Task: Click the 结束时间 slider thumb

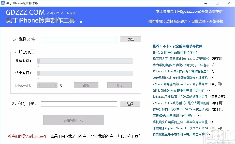Action: pyautogui.click(x=38, y=73)
